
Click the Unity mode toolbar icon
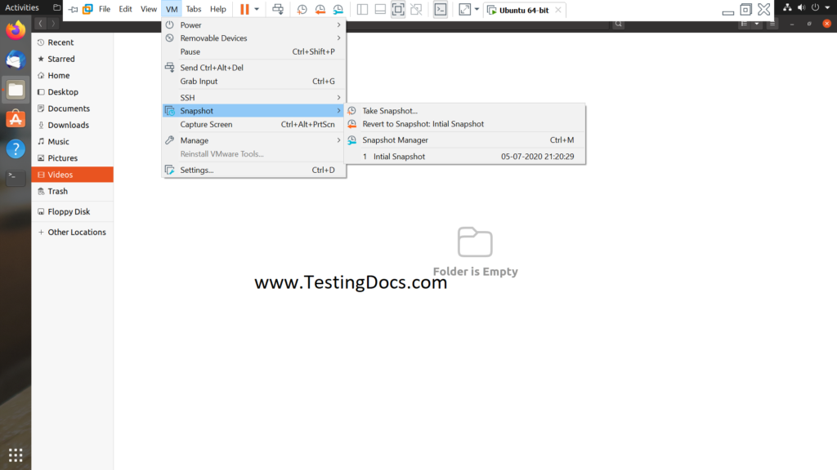[x=417, y=9]
